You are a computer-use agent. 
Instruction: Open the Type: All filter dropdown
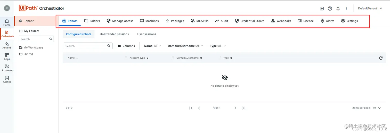[218, 46]
